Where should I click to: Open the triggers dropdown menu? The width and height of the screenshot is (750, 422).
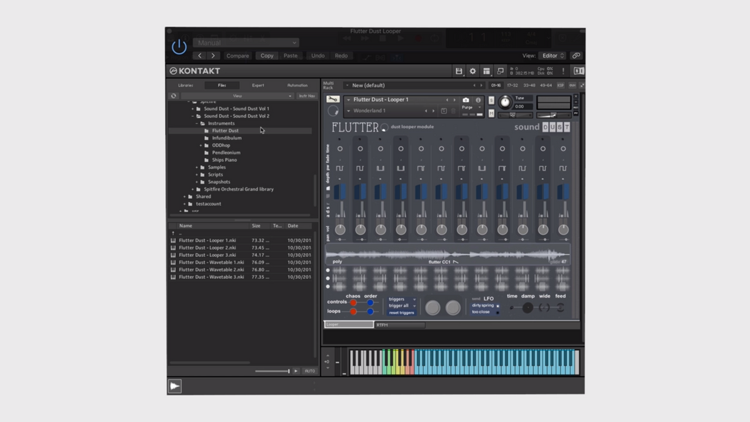click(x=402, y=299)
